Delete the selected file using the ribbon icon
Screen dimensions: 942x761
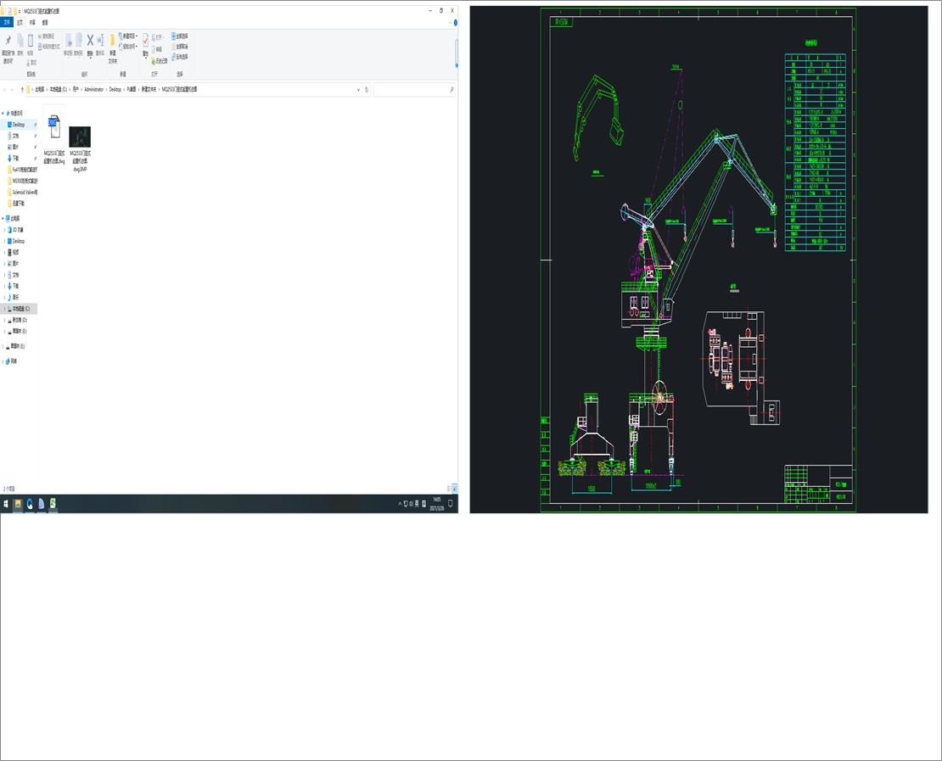click(89, 38)
